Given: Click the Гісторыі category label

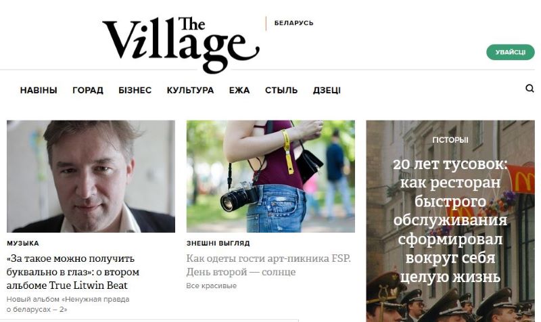Looking at the screenshot, I should click(x=450, y=140).
